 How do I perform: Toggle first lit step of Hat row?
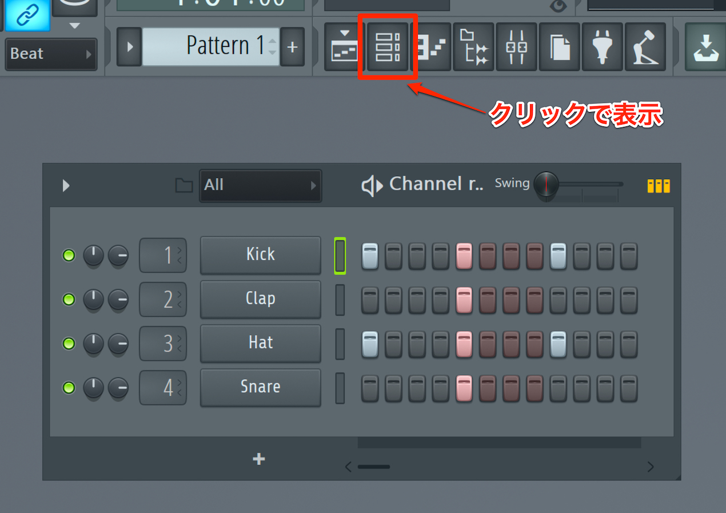[x=370, y=344]
